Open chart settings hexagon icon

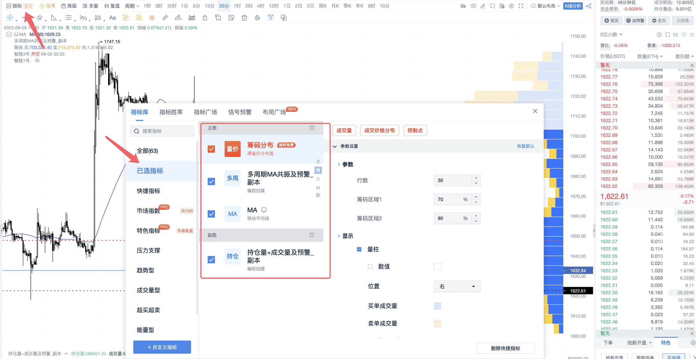pyautogui.click(x=512, y=6)
